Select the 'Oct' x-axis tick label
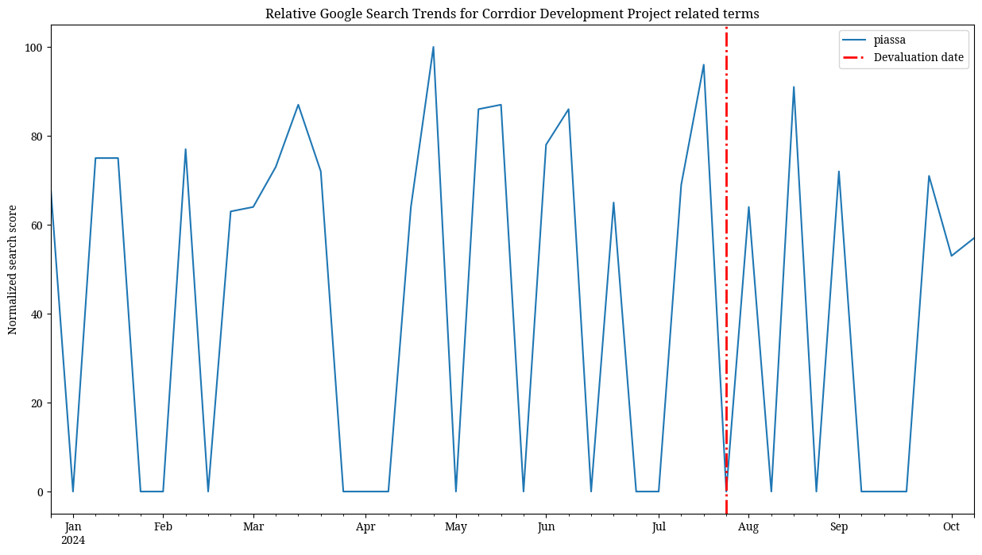The image size is (982, 555). (x=951, y=526)
